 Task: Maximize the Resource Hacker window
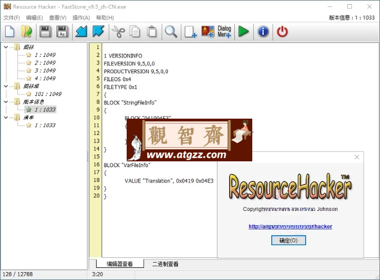click(x=349, y=6)
